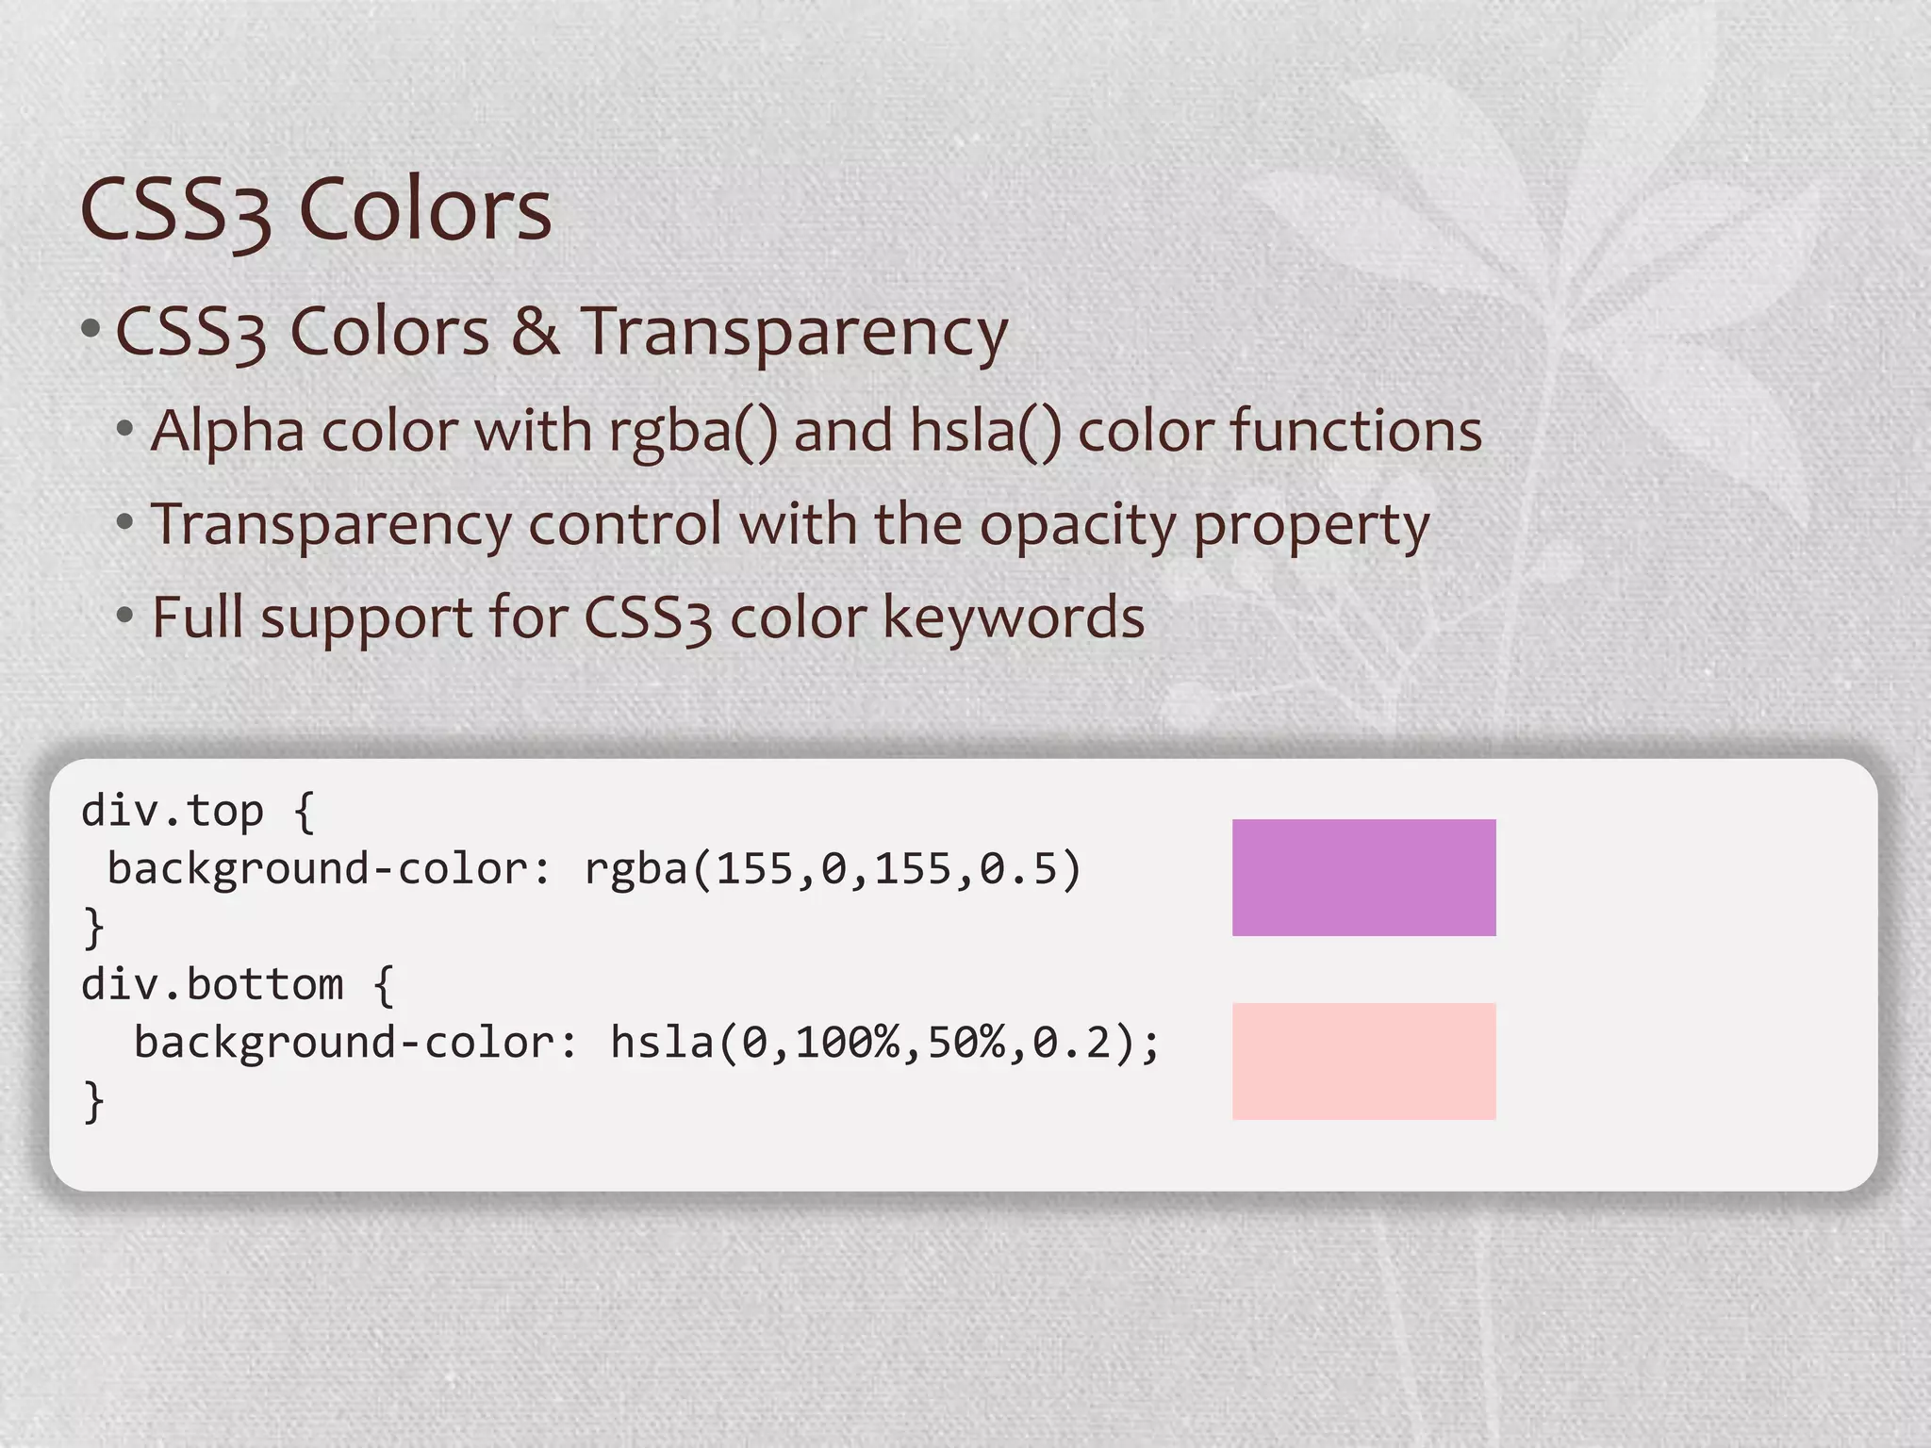This screenshot has width=1931, height=1448.
Task: Click the word hsla() in first sub-bullet
Action: point(986,432)
